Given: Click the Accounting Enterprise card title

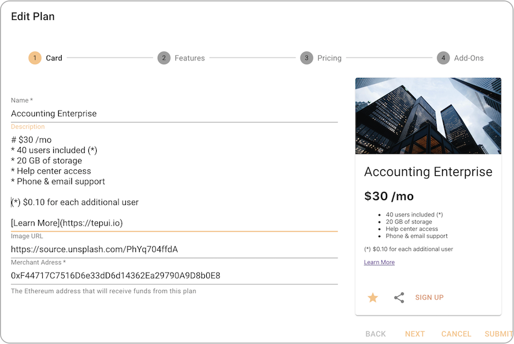Looking at the screenshot, I should pyautogui.click(x=429, y=172).
